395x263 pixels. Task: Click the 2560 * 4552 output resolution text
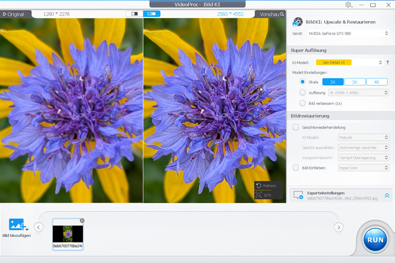[x=230, y=14]
